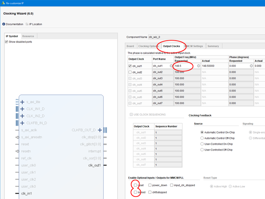Clear the clk_out1 requested phase value

point(251,66)
